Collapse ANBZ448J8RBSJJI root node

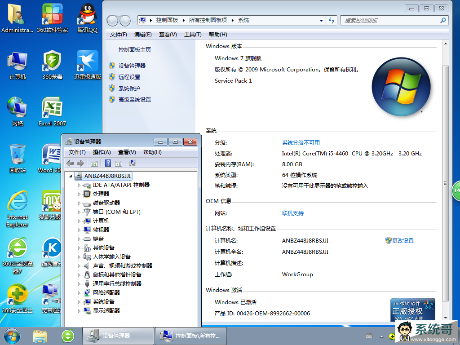(71, 176)
